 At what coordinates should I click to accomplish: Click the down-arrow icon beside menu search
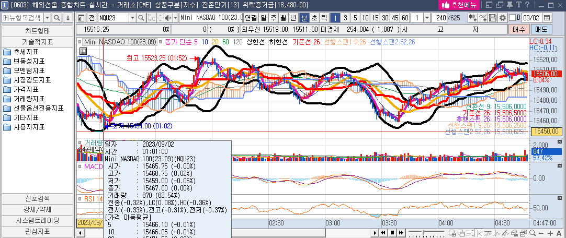click(68, 18)
